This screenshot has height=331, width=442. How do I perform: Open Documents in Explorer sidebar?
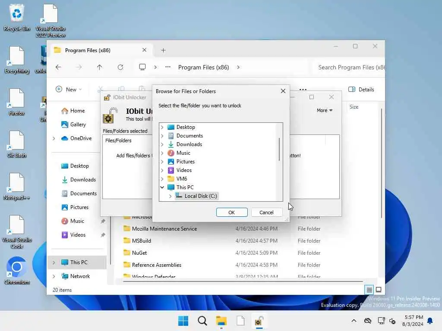pyautogui.click(x=79, y=194)
